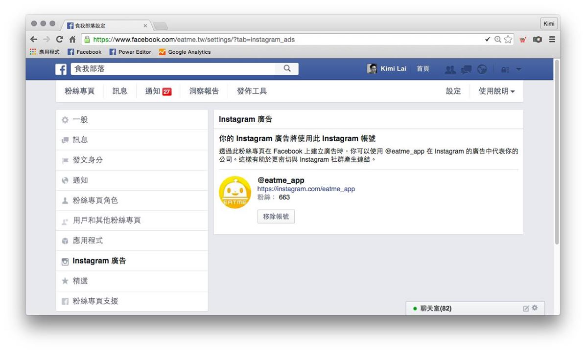Click the Facebook search box 食我部落
The image size is (586, 352).
point(173,68)
